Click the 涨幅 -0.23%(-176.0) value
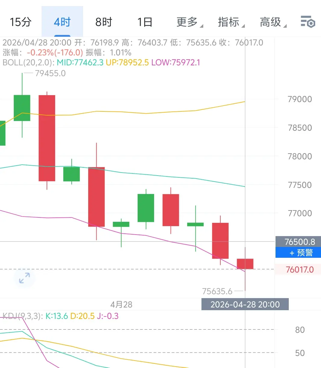Screen dimensions: 321x368 (x=55, y=52)
